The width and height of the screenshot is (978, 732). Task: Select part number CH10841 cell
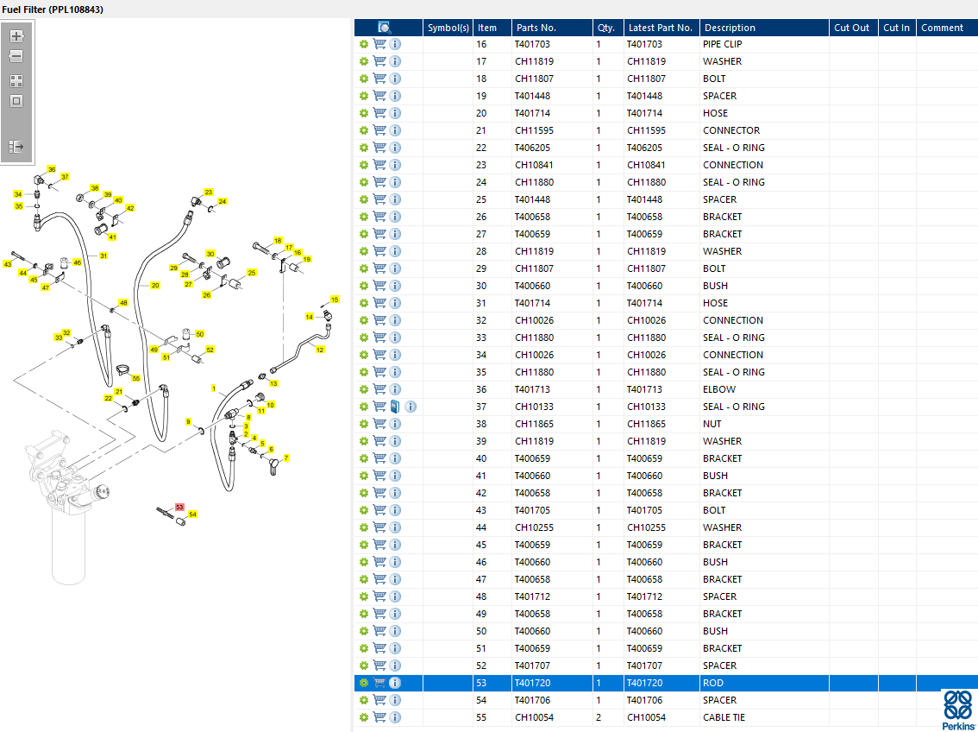pyautogui.click(x=534, y=165)
